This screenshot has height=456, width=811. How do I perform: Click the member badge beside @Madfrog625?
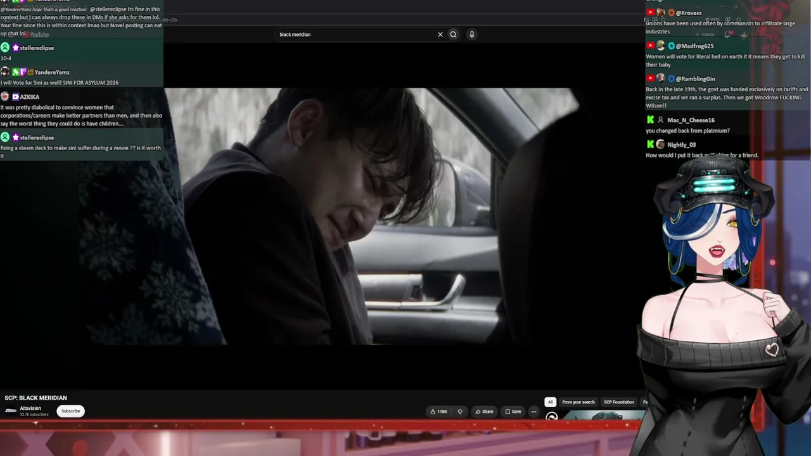671,46
